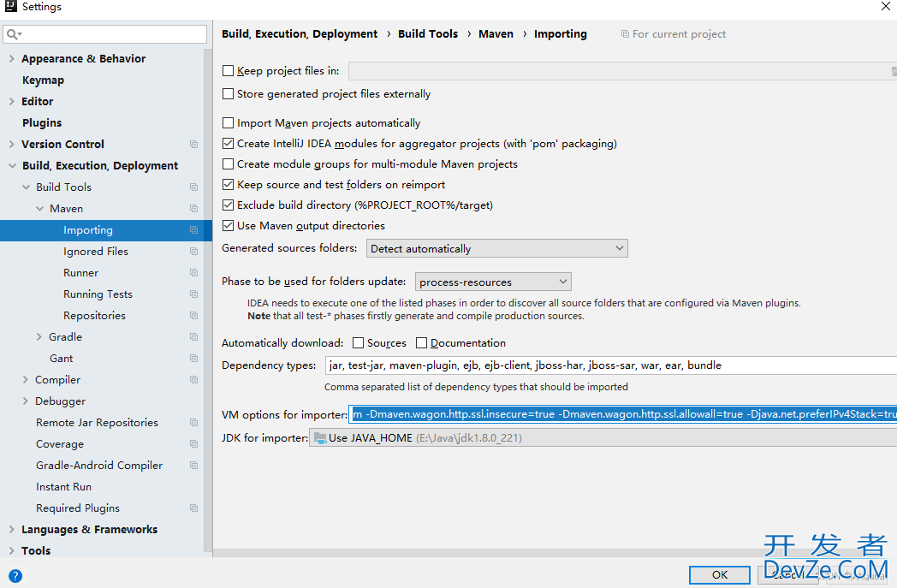Click the For current project icon
Viewport: 897px width, 588px height.
[625, 34]
